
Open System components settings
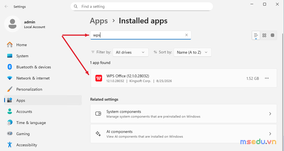[x=184, y=114]
